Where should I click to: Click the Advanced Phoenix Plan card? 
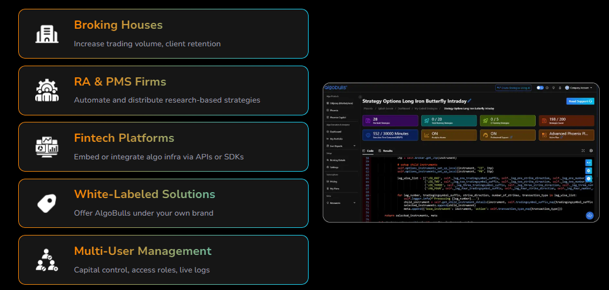coord(567,135)
